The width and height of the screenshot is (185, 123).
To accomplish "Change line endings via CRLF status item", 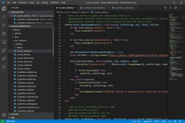I will click(163, 121).
